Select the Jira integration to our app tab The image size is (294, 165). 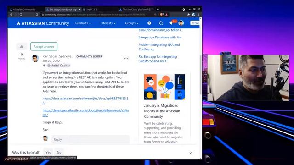click(63, 9)
